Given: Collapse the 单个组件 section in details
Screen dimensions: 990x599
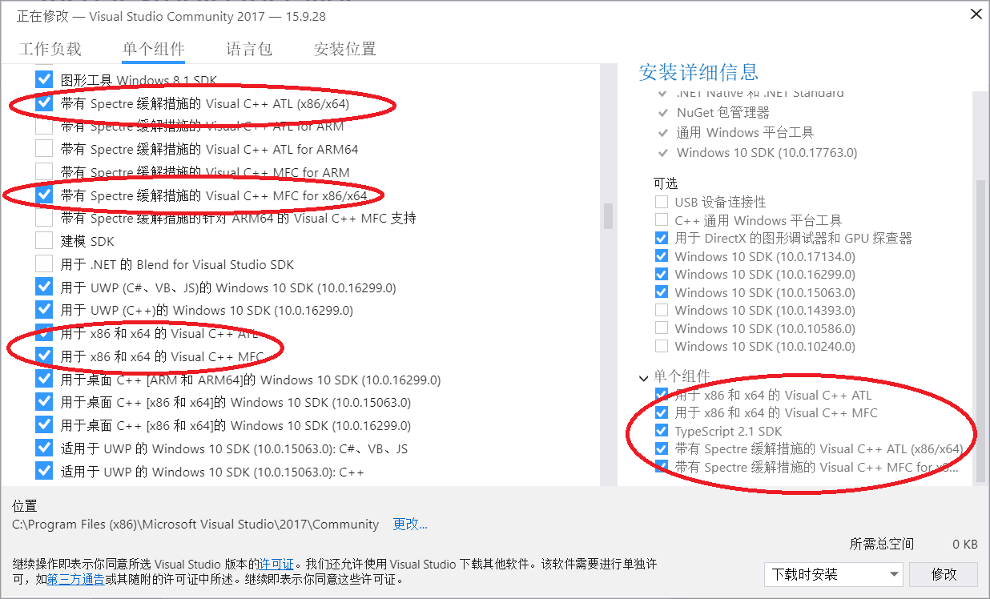Looking at the screenshot, I should pos(644,376).
